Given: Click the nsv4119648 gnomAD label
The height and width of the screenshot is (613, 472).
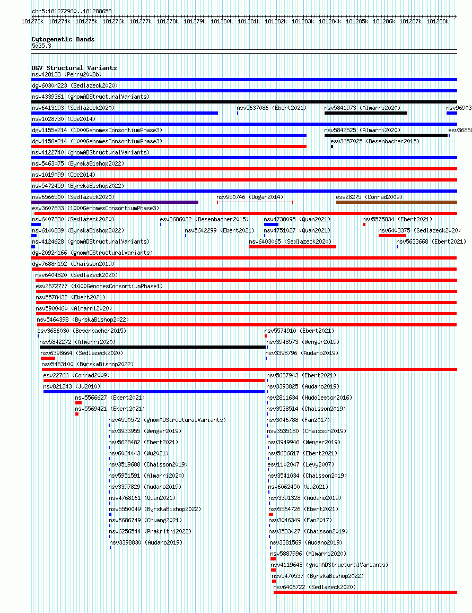Looking at the screenshot, I should [x=329, y=565].
